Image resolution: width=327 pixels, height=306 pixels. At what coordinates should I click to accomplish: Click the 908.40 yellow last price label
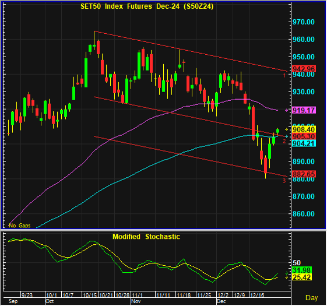304,129
